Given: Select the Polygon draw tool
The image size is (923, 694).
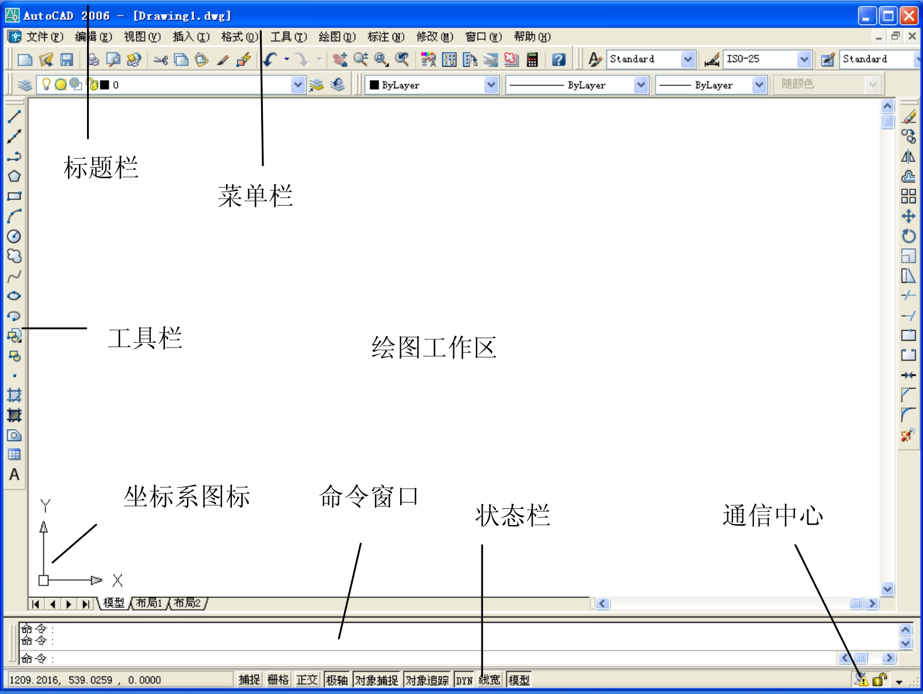Looking at the screenshot, I should pos(14,176).
